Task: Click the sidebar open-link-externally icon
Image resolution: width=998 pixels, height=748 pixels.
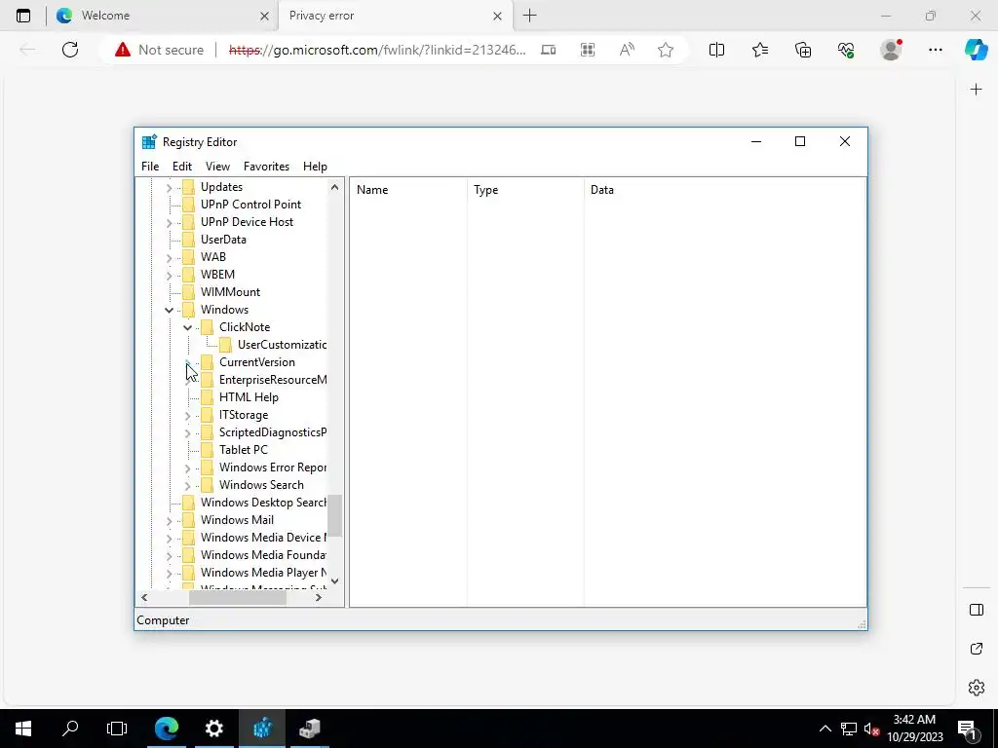Action: click(x=976, y=649)
